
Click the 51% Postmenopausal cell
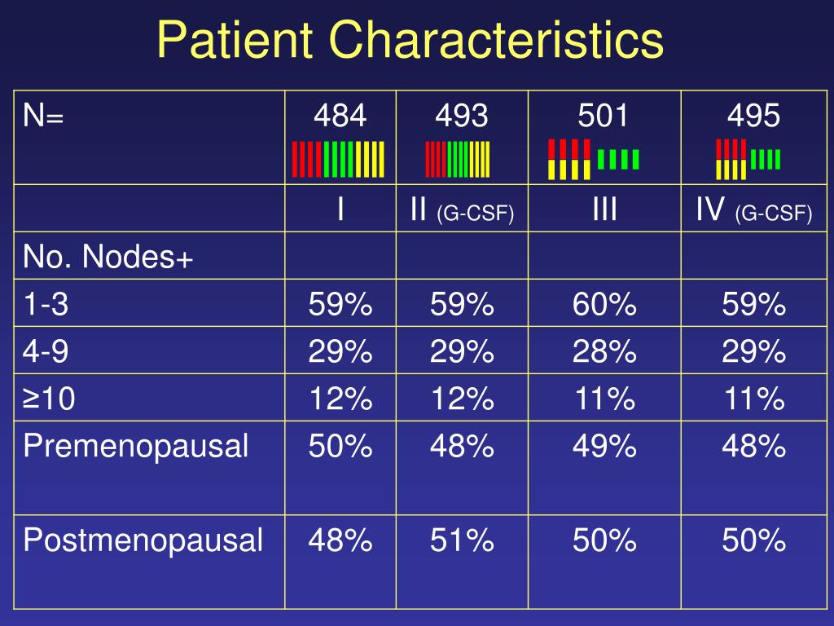point(462,540)
